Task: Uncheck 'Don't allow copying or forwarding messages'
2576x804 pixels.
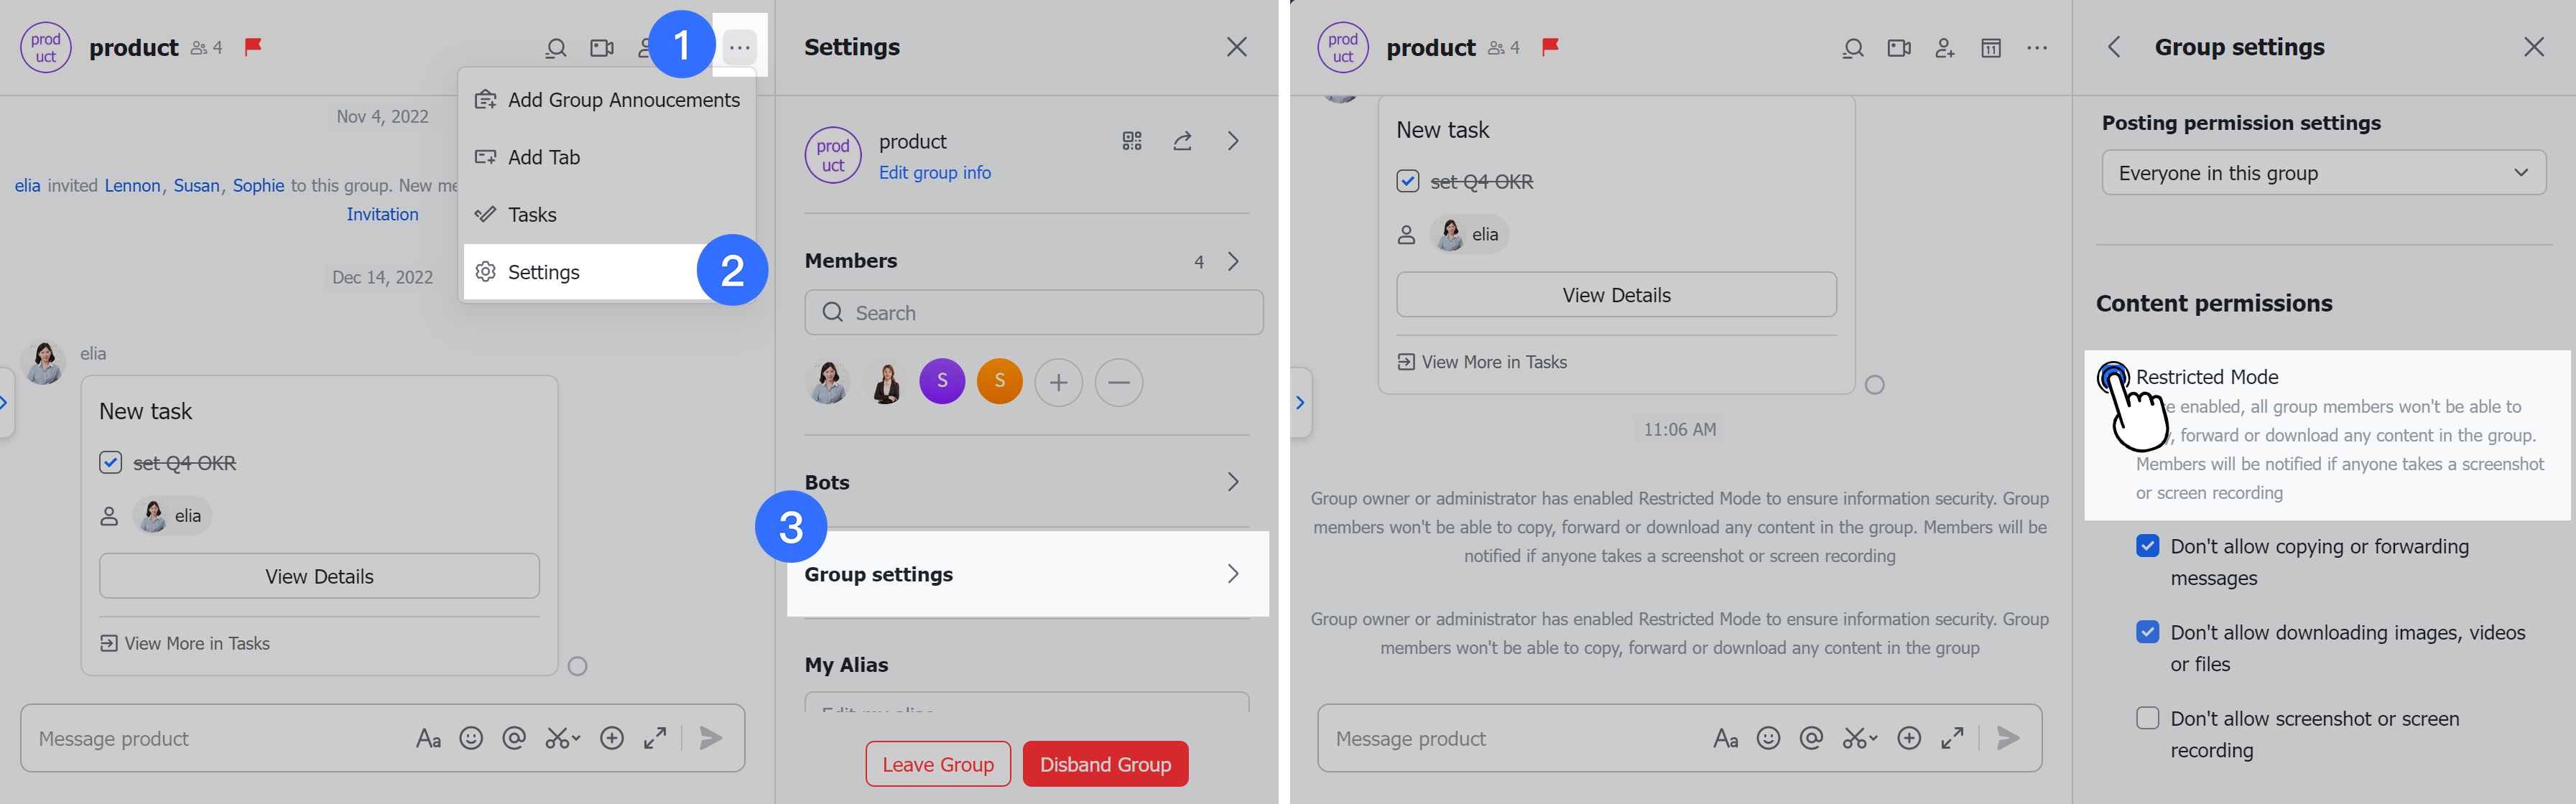Action: pos(2148,546)
